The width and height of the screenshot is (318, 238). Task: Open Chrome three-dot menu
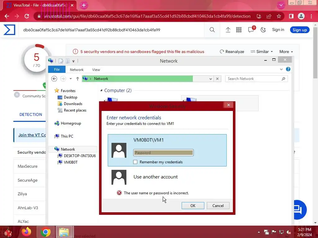pyautogui.click(x=311, y=16)
